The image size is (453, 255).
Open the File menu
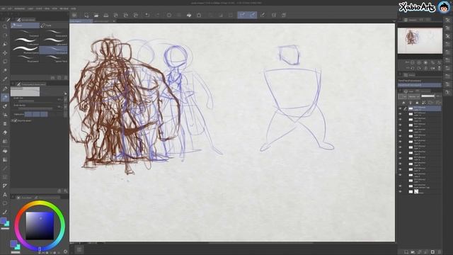pos(4,8)
